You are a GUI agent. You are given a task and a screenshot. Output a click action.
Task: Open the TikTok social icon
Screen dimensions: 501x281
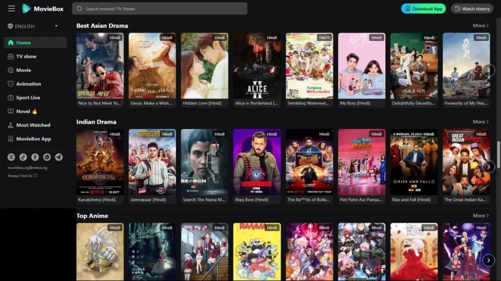tap(23, 157)
